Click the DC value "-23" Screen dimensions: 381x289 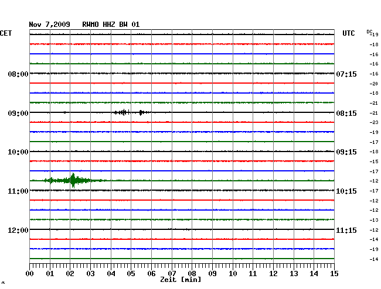(374, 122)
